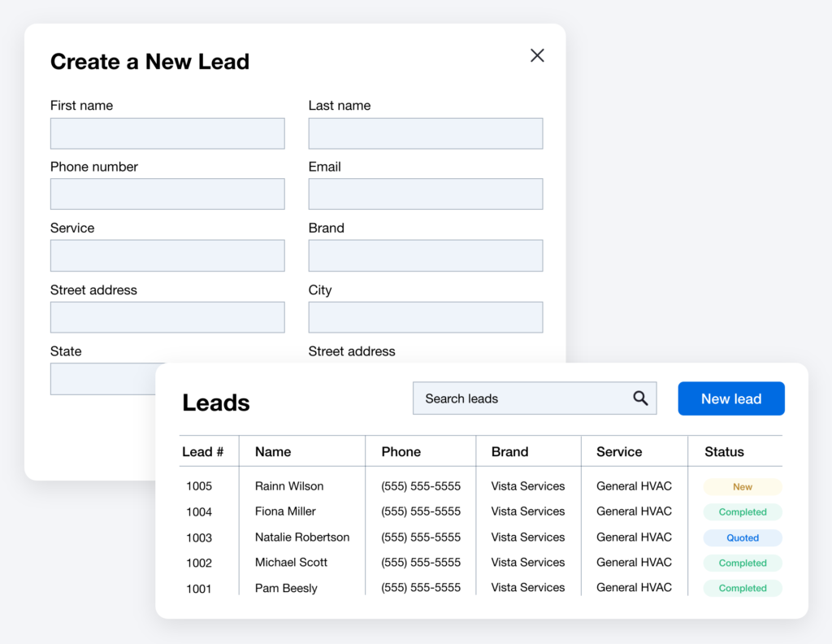This screenshot has height=644, width=832.
Task: Click the Email input field
Action: click(426, 194)
